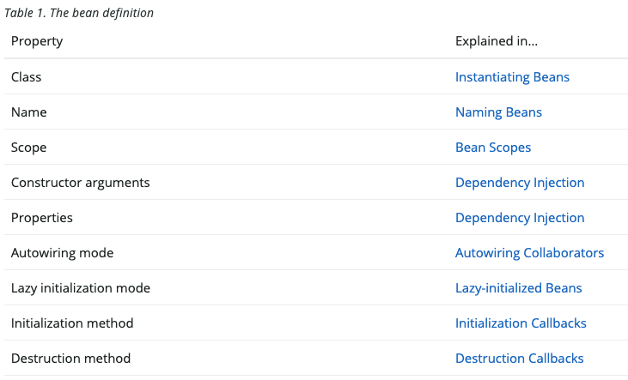The width and height of the screenshot is (628, 380).
Task: Select the Scope property cell
Action: pyautogui.click(x=29, y=148)
